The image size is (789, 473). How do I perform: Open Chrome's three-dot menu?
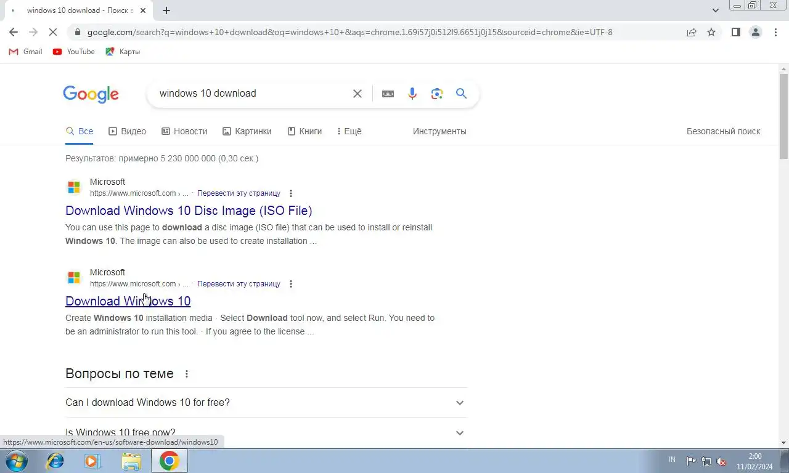[x=775, y=32]
